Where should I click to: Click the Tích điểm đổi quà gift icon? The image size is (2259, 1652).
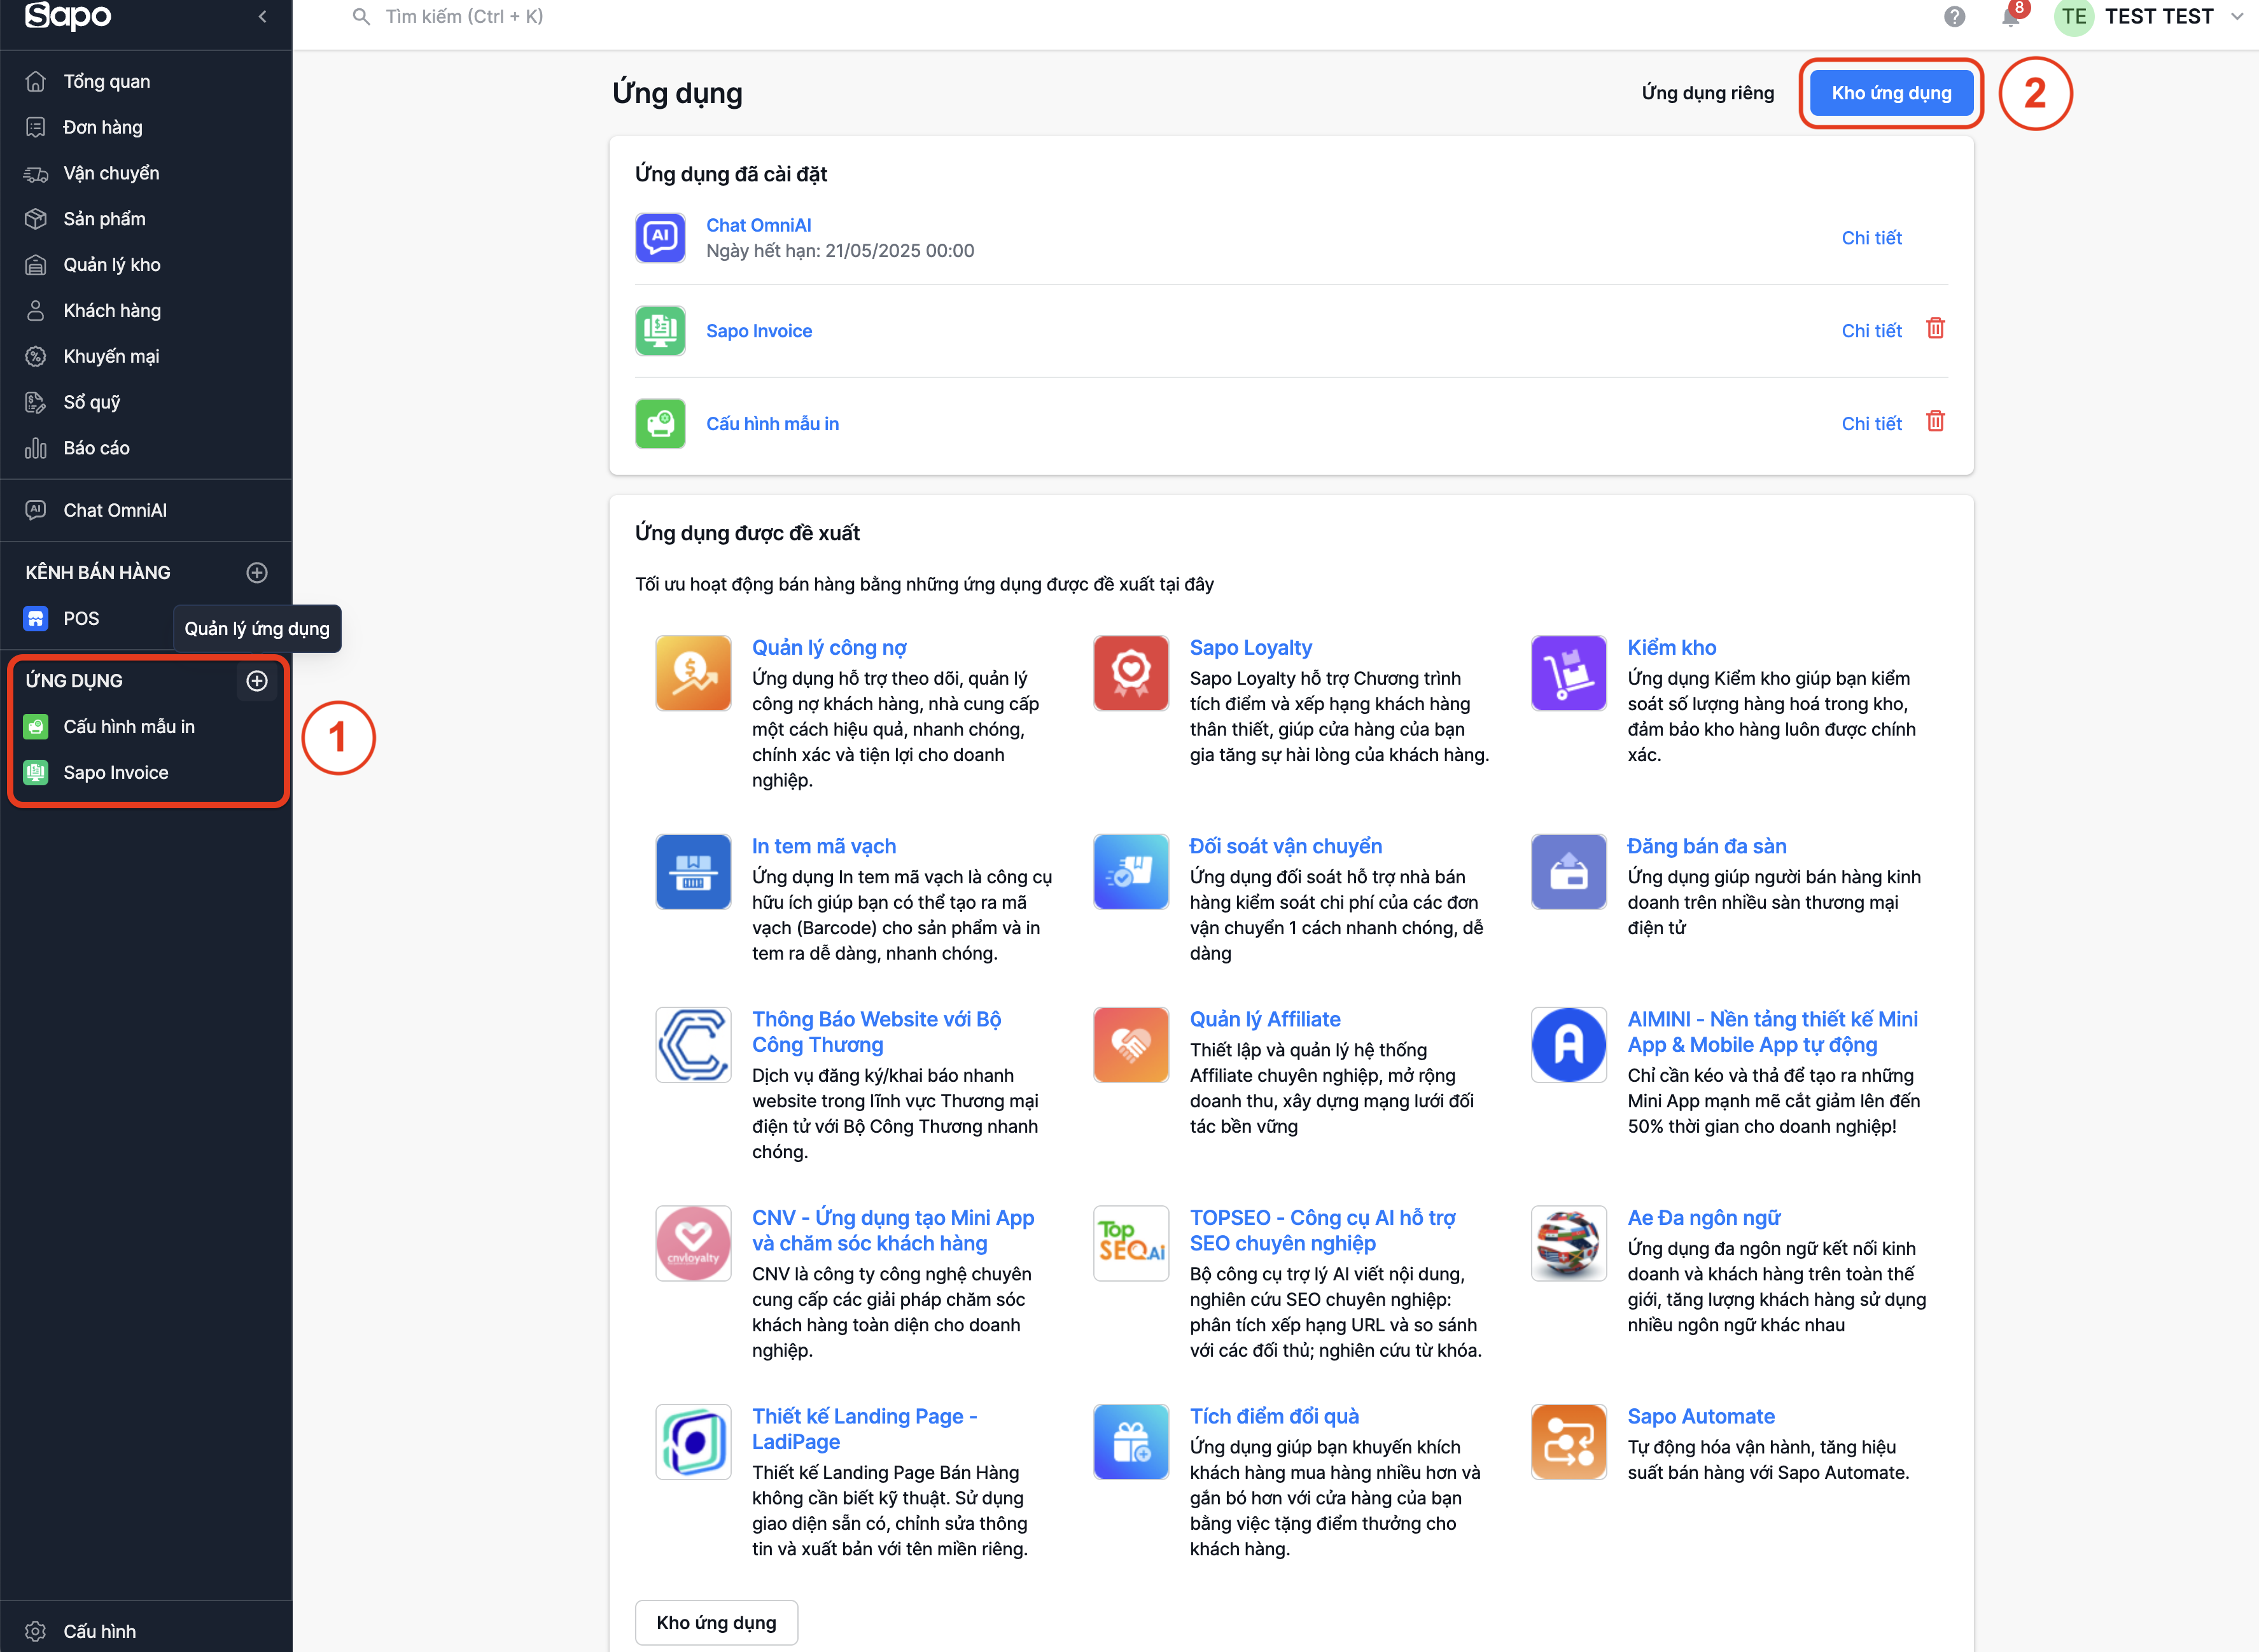coord(1131,1442)
